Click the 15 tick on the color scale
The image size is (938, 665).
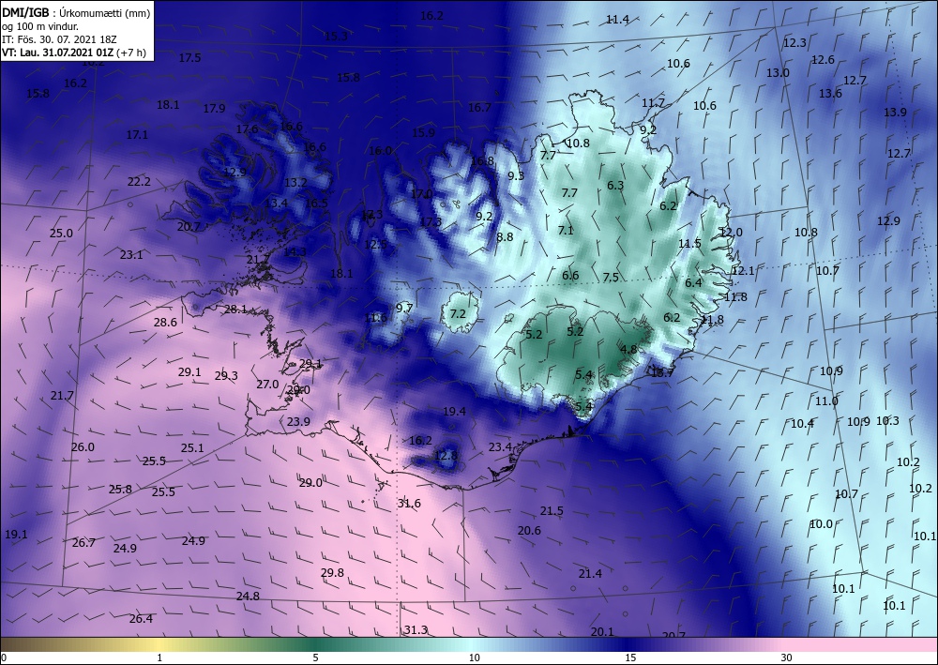pos(630,658)
